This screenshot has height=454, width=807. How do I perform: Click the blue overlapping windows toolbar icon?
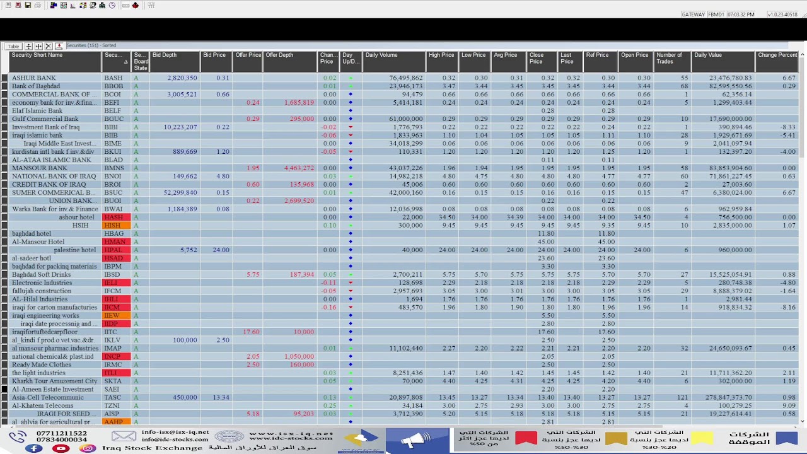tap(54, 5)
